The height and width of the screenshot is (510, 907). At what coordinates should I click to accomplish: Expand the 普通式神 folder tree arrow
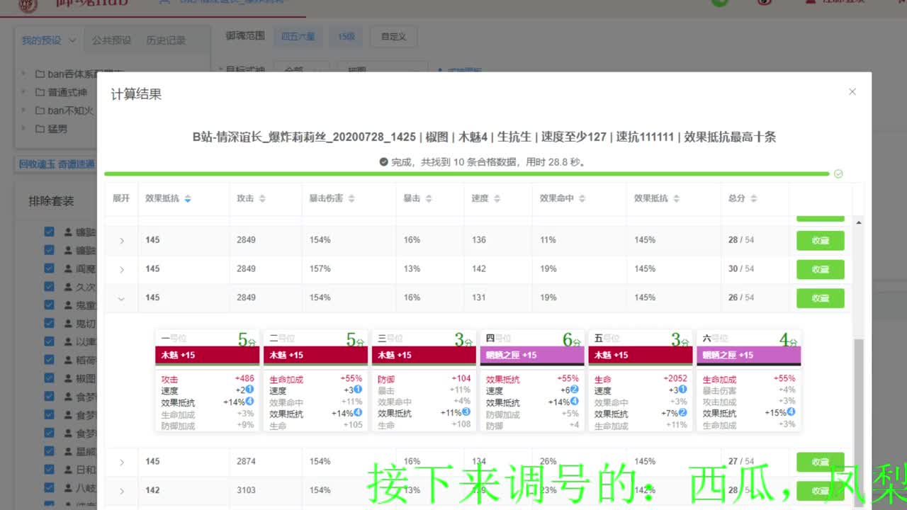tap(25, 92)
